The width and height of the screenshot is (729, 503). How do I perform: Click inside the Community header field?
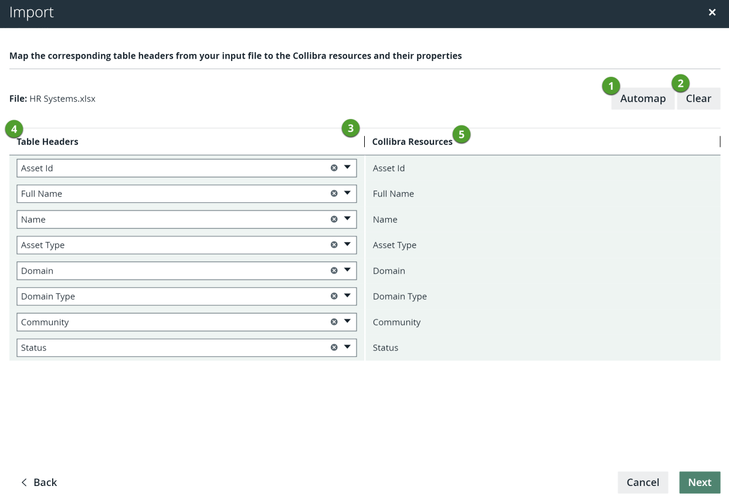coord(170,322)
